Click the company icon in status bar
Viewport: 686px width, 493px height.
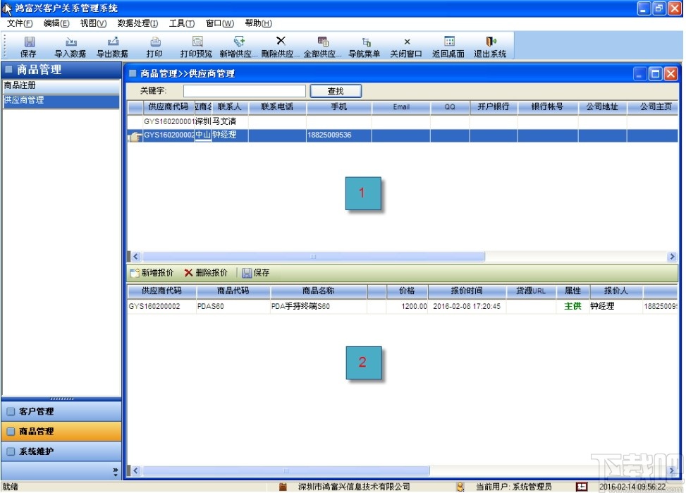tap(283, 487)
